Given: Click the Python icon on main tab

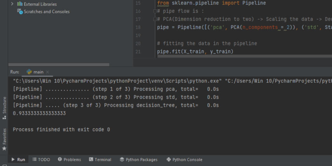Looking at the screenshot, I should [29, 72].
